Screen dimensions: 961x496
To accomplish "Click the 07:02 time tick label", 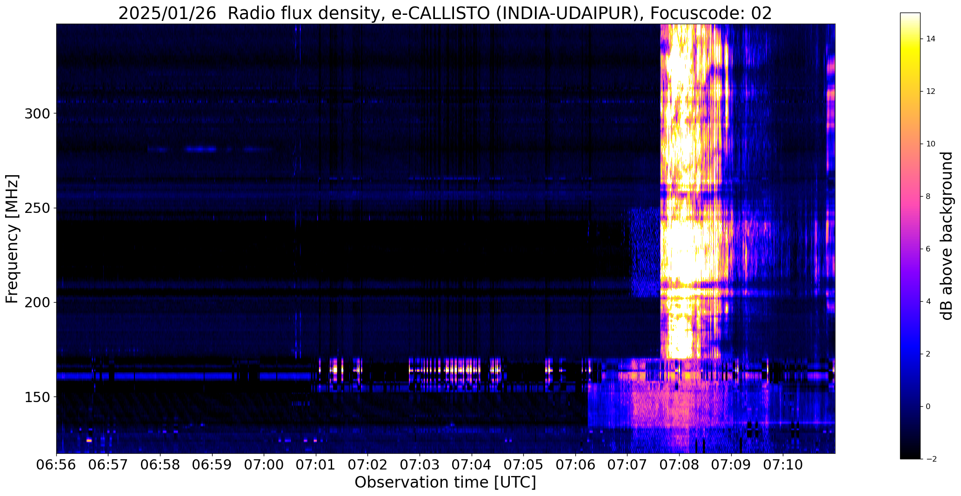I will click(368, 465).
